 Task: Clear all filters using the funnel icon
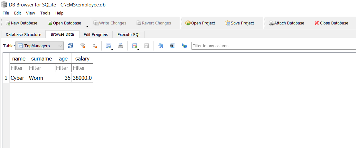pos(82,46)
